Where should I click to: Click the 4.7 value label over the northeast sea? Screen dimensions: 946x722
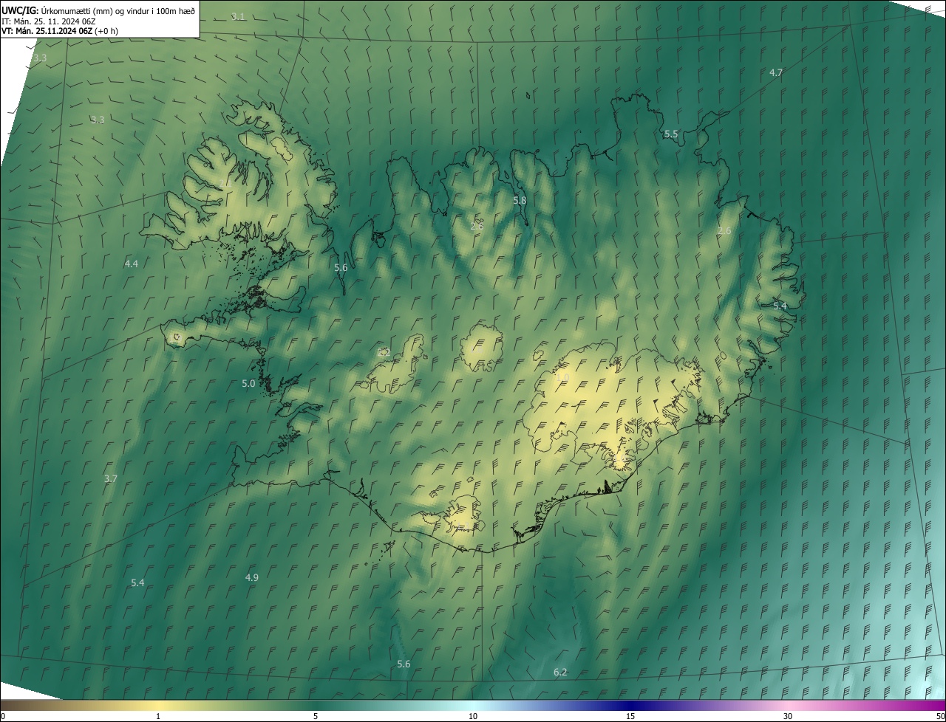[776, 72]
